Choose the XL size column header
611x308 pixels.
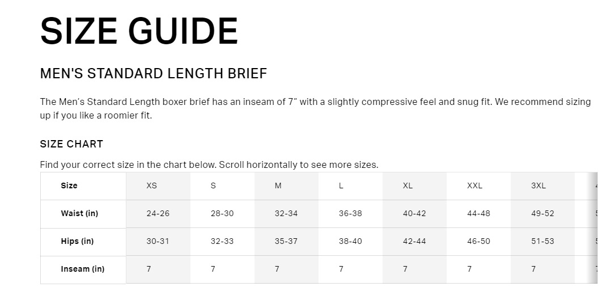pyautogui.click(x=408, y=186)
